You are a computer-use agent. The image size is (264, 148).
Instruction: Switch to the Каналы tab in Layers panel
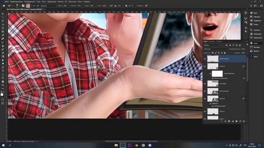(219, 42)
